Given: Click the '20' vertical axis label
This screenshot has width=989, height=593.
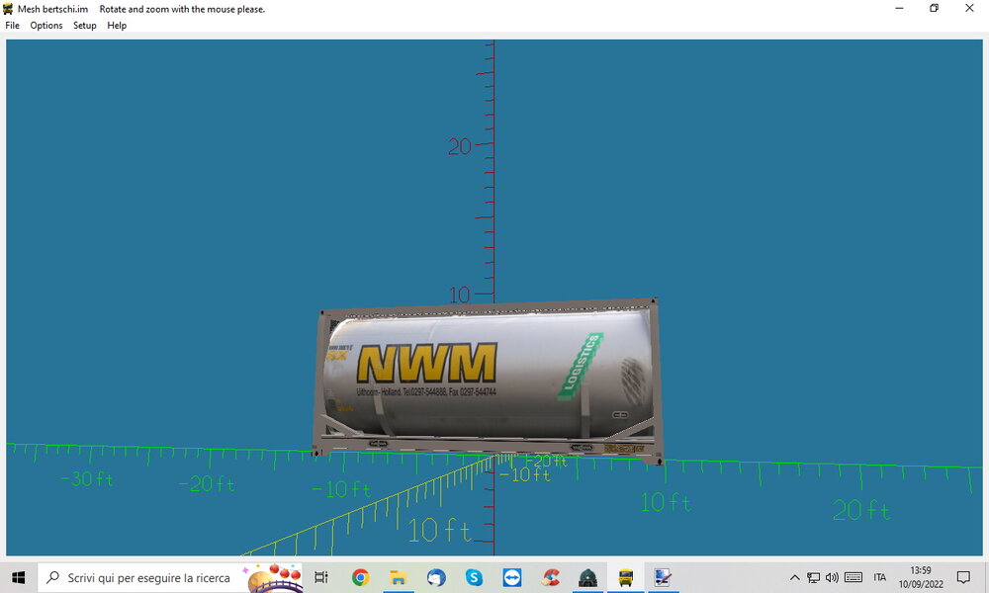Looking at the screenshot, I should coord(460,147).
